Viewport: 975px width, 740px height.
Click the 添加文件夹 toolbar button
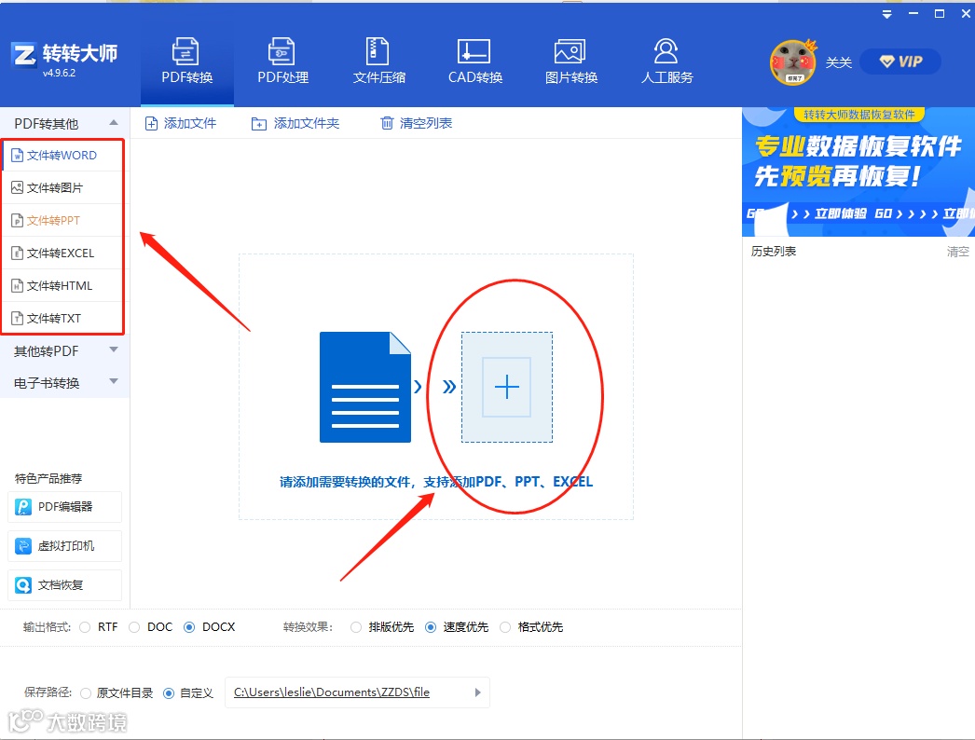(x=295, y=123)
